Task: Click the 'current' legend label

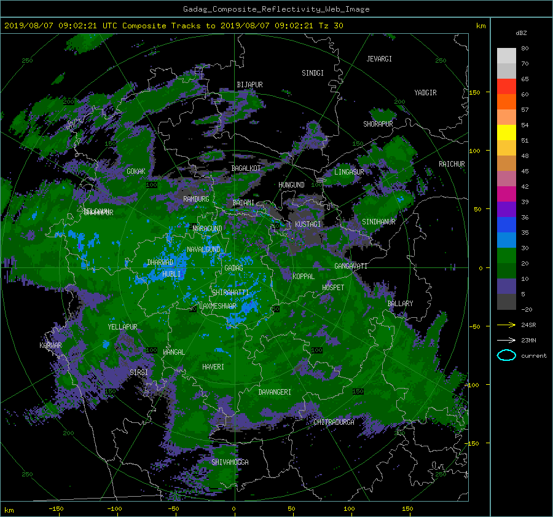Action: click(x=533, y=356)
